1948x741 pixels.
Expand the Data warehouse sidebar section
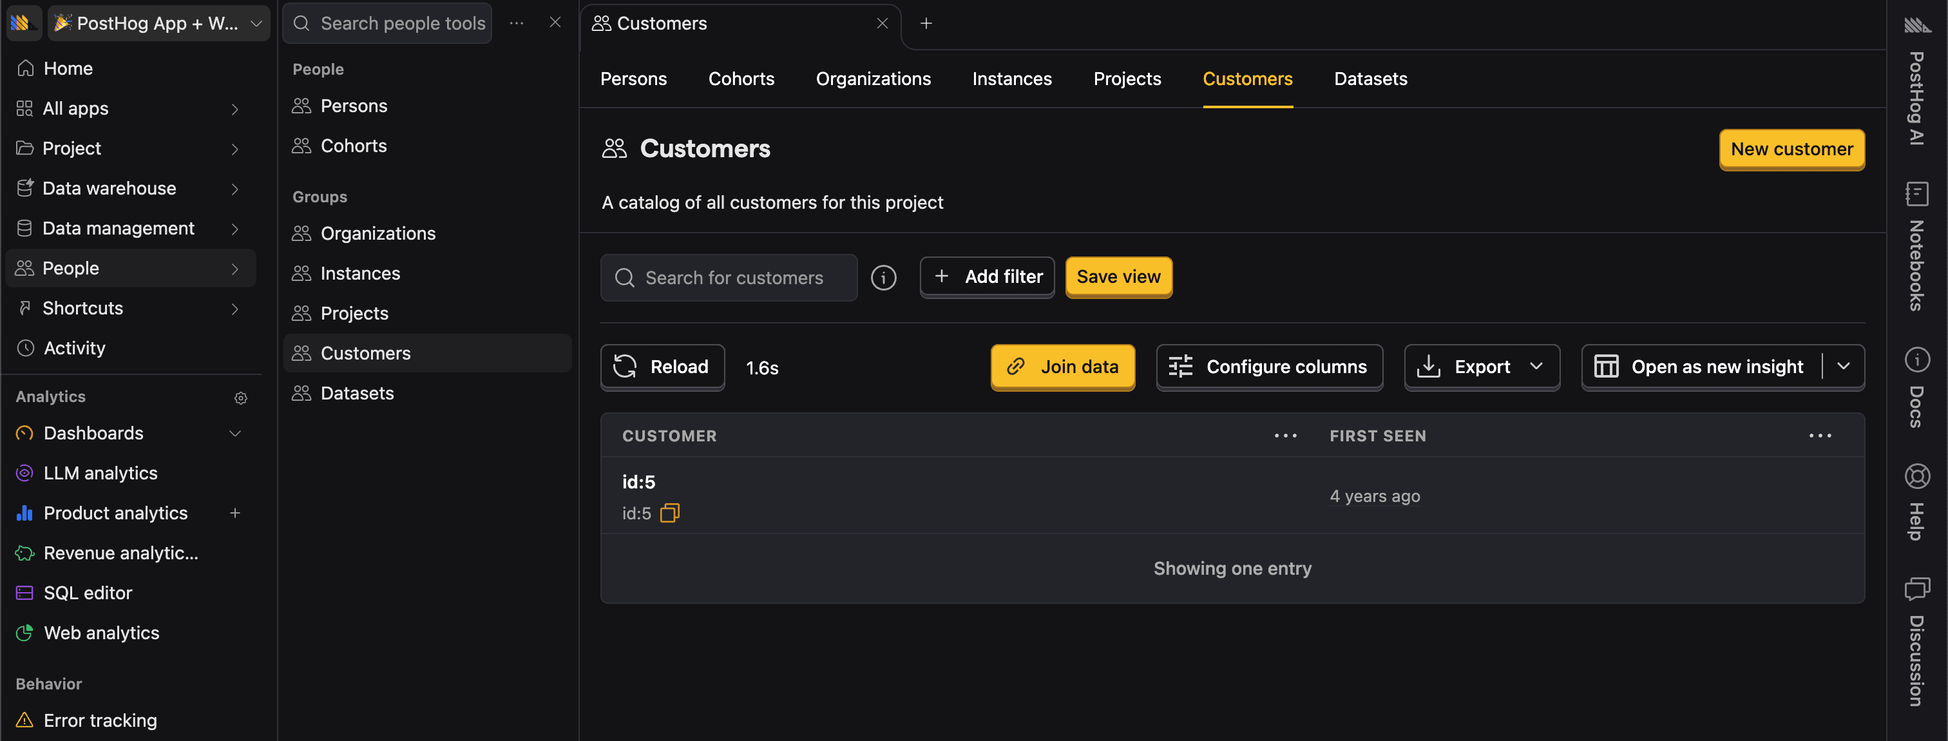click(235, 188)
